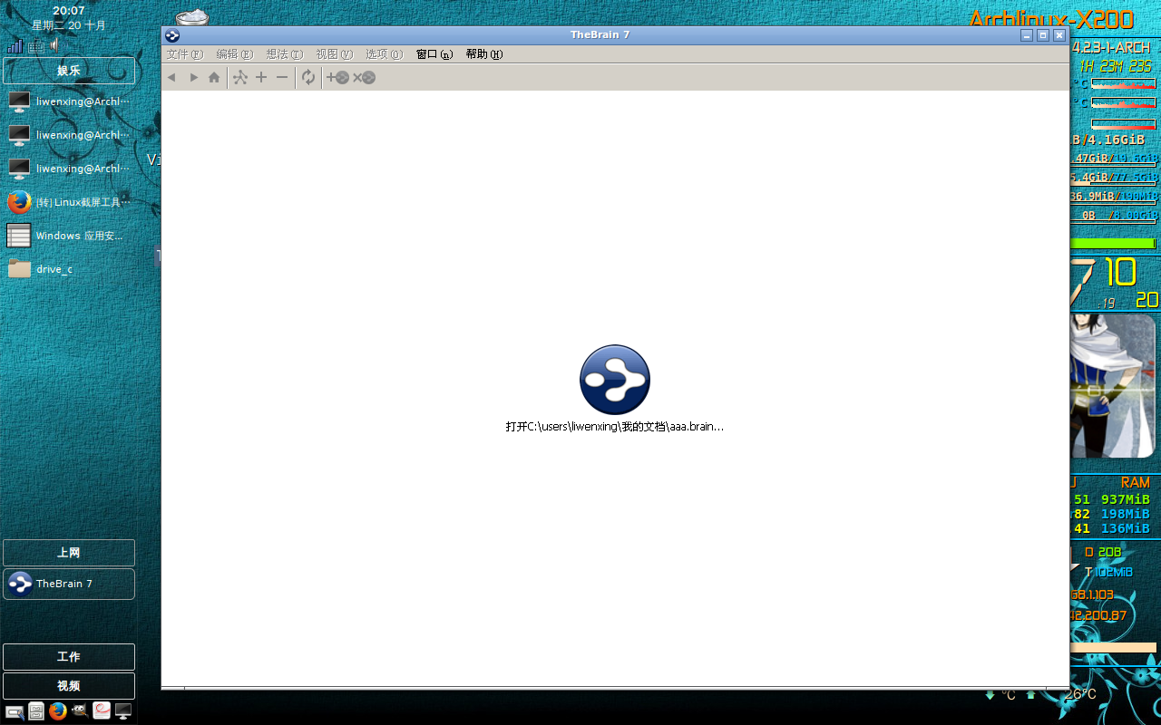Click the plus zoom-in toolbar icon
Viewport: 1161px width, 725px height.
pos(261,78)
